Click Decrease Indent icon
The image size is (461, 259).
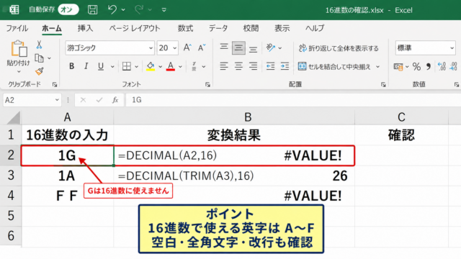(x=270, y=66)
